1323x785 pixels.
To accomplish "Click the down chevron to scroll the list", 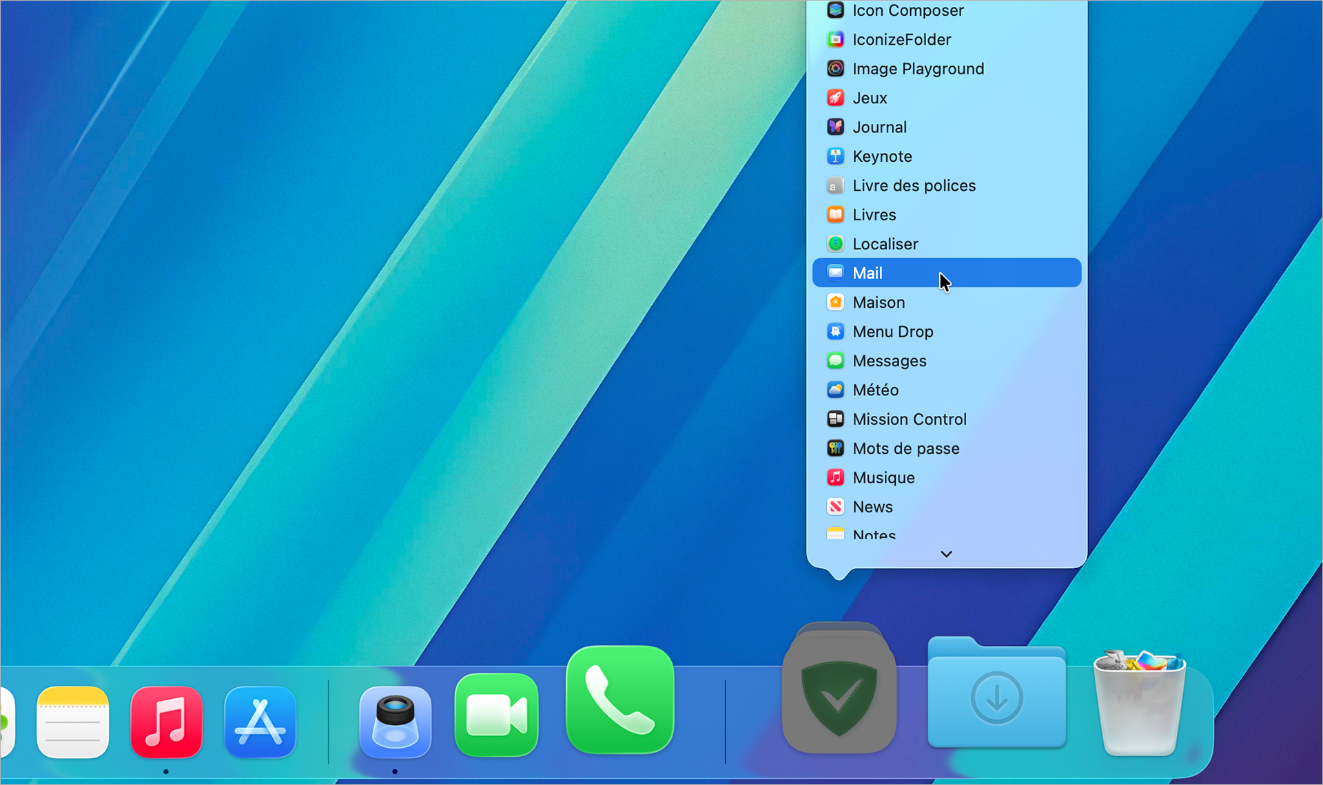I will point(945,554).
